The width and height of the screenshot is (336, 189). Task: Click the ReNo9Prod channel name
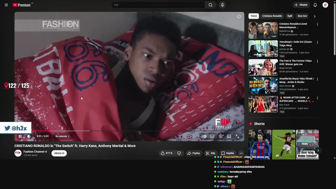click(x=285, y=31)
